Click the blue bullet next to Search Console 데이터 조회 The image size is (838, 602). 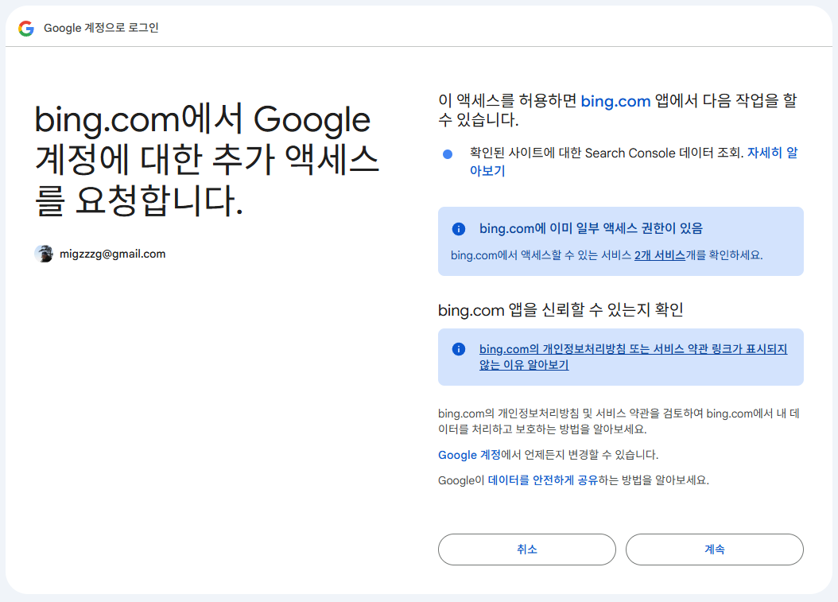point(448,154)
